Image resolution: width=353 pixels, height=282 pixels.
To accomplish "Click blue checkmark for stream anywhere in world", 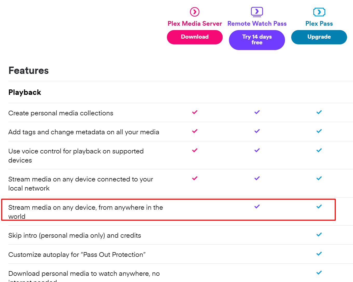I will click(319, 207).
